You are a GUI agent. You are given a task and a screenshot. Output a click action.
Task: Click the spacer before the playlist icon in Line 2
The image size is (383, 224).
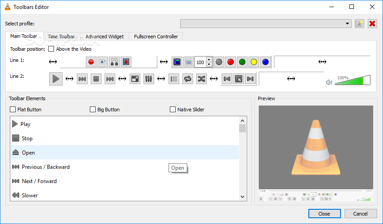coord(161,79)
